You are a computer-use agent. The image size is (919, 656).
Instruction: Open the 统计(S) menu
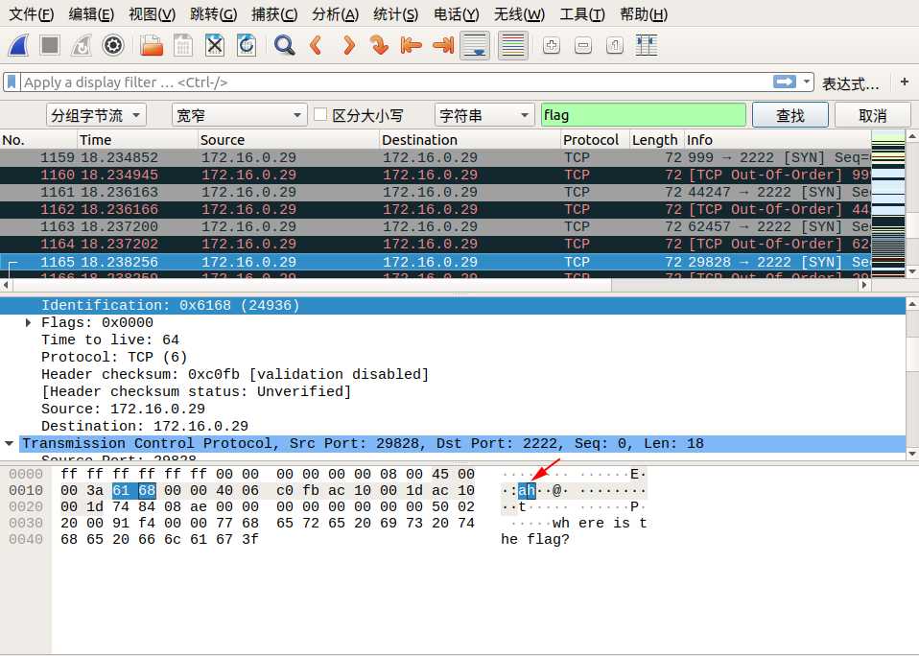395,14
